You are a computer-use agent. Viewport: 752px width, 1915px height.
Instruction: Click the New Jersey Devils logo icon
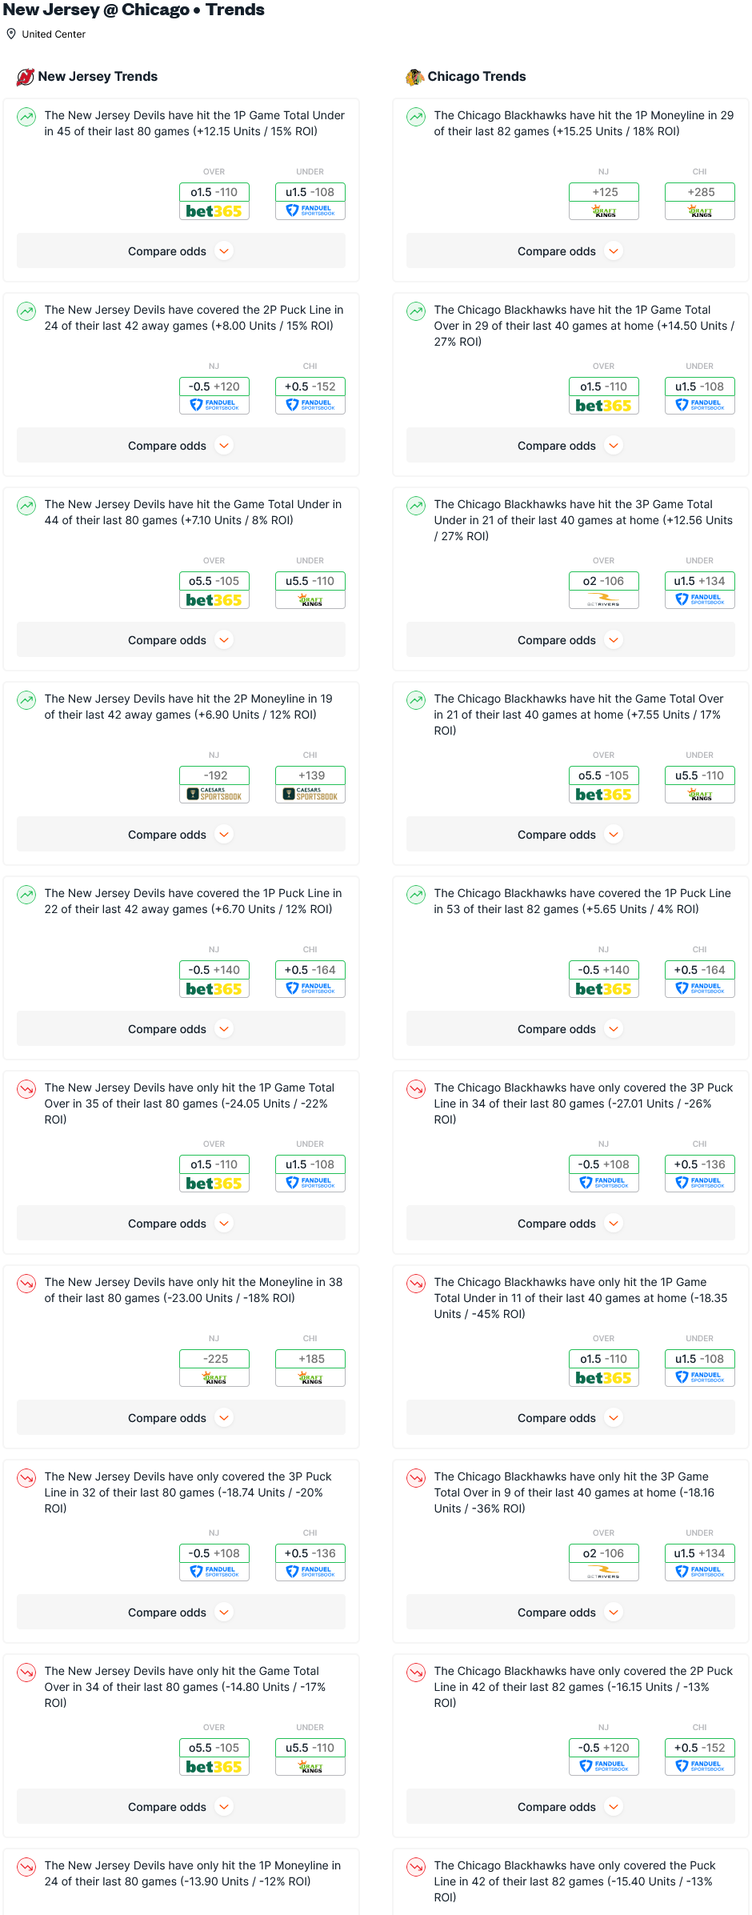click(x=26, y=77)
